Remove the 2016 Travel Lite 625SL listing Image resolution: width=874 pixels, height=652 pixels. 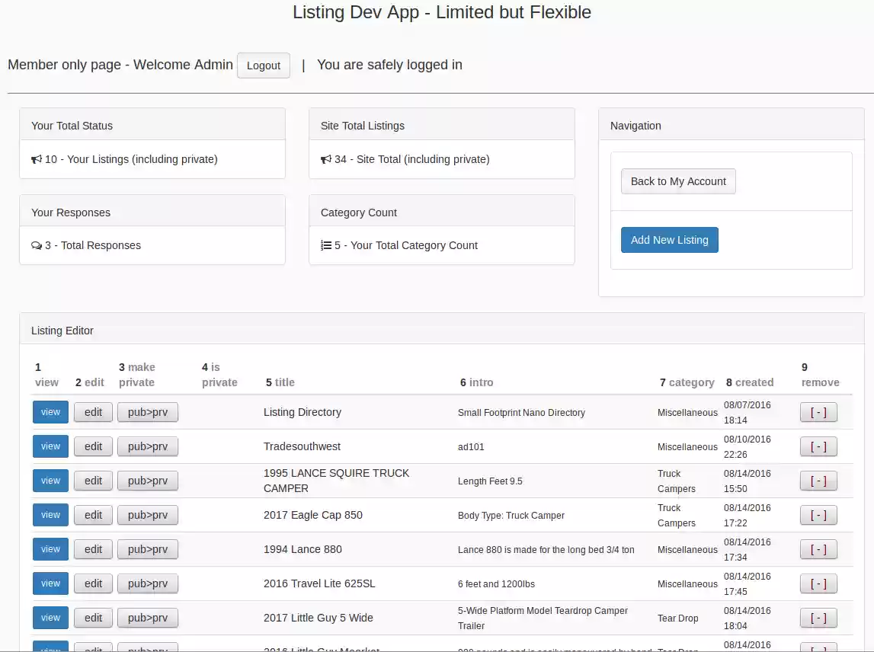pyautogui.click(x=818, y=583)
